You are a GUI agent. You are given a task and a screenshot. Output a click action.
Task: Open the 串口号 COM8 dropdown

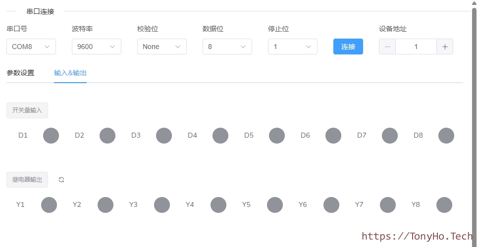coord(31,47)
